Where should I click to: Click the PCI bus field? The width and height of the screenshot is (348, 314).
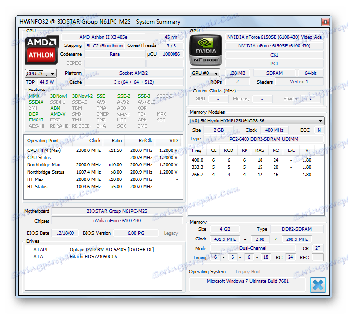pyautogui.click(x=274, y=64)
